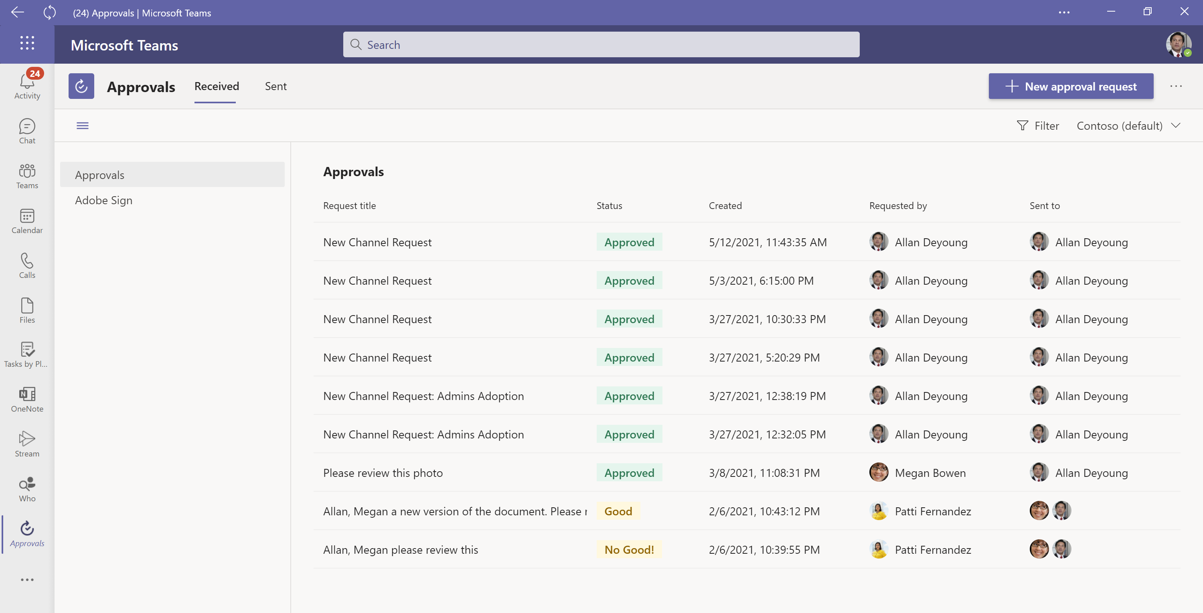Open Calls from the sidebar
The height and width of the screenshot is (613, 1203).
(27, 265)
